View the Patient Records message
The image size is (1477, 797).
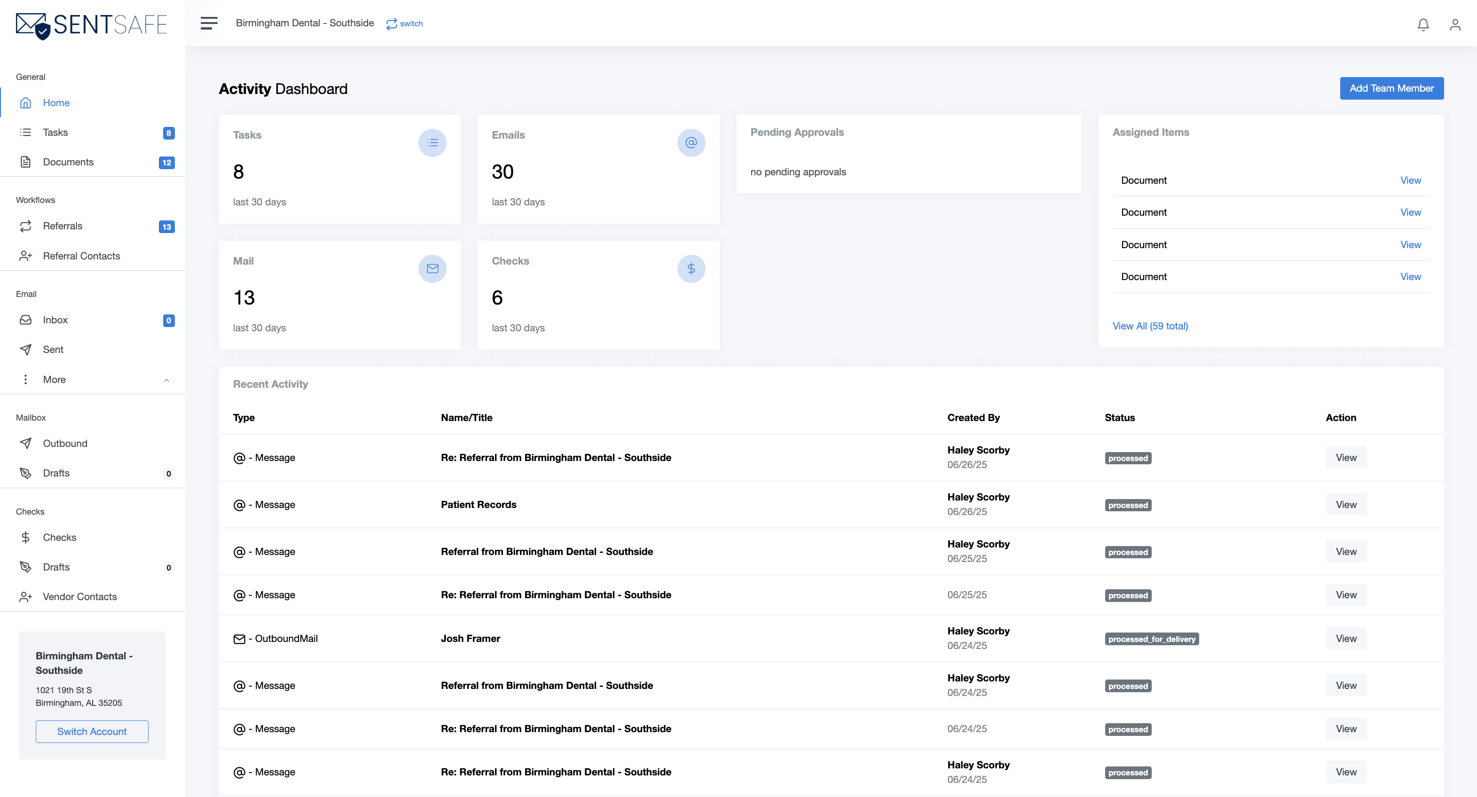click(1346, 505)
